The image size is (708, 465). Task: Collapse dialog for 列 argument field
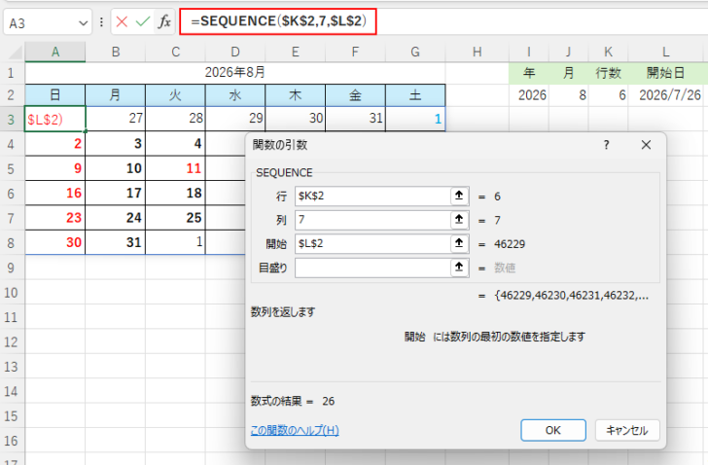click(459, 220)
